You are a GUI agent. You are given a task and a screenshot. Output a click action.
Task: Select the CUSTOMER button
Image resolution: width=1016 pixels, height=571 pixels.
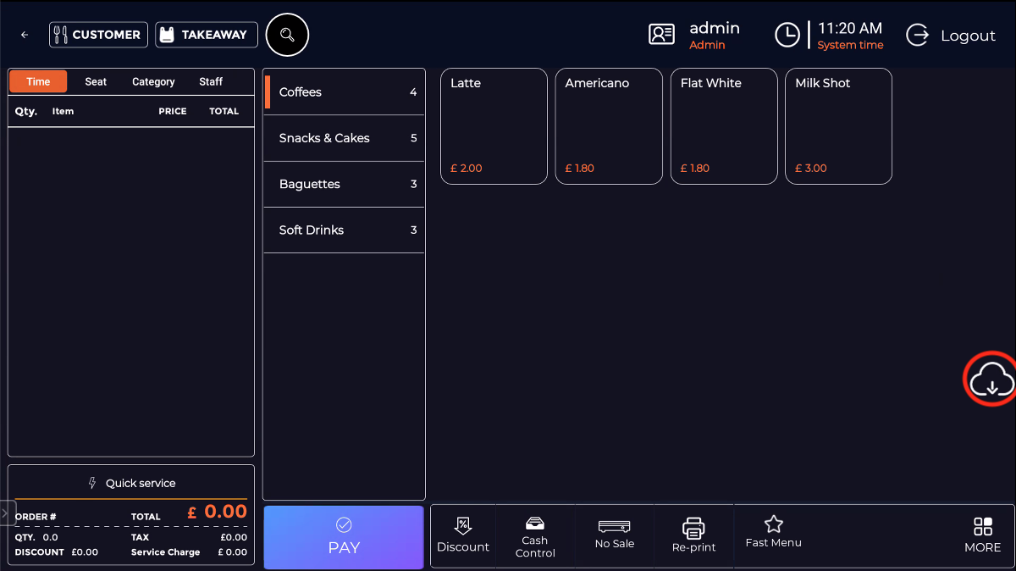click(x=98, y=35)
